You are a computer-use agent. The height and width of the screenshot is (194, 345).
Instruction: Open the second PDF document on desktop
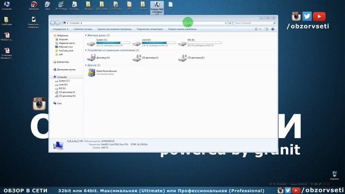[6, 53]
